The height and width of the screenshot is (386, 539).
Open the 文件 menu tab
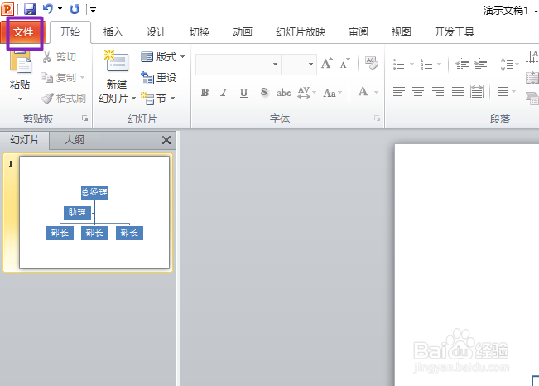(23, 32)
